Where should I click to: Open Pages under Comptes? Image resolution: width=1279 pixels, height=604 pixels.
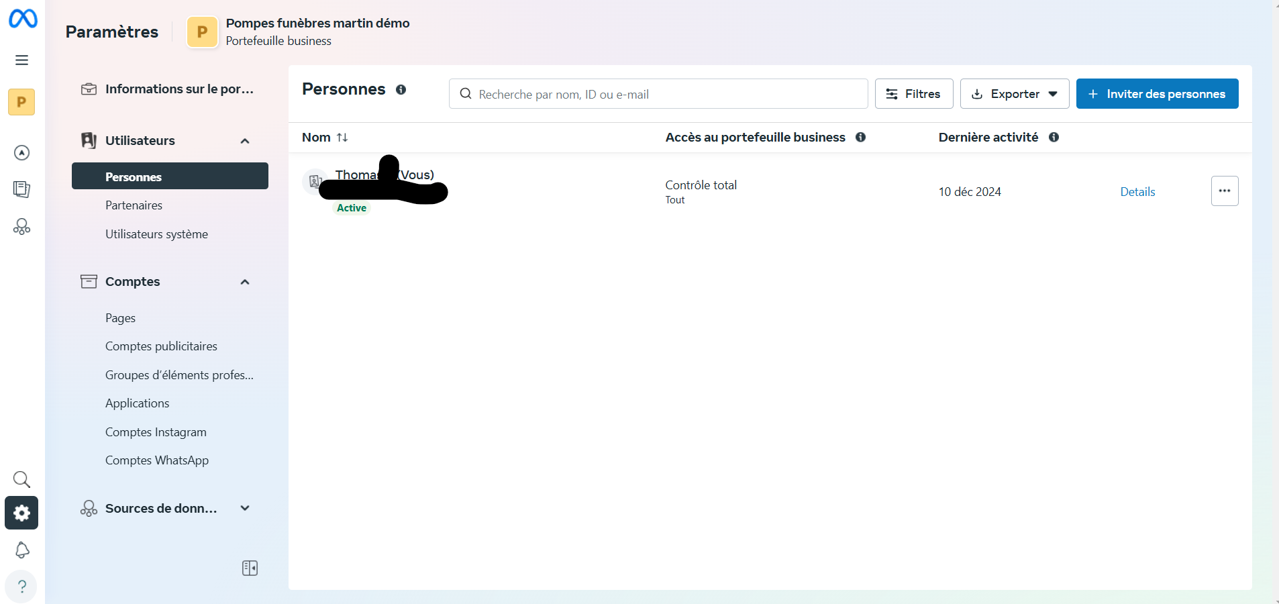pyautogui.click(x=120, y=318)
